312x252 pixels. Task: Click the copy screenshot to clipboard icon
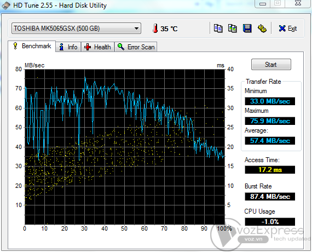point(233,28)
